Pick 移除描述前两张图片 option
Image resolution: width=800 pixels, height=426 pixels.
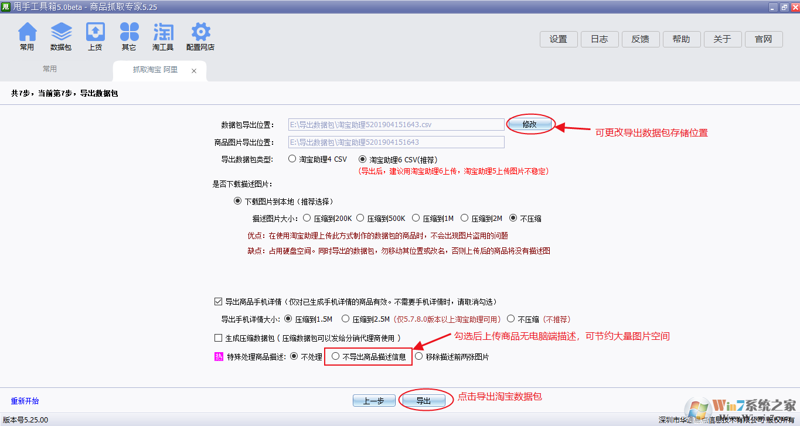pos(419,356)
